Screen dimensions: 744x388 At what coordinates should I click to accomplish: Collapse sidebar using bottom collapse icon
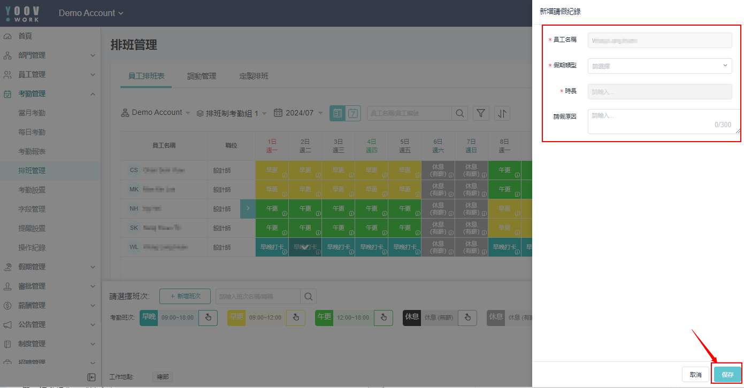point(91,377)
